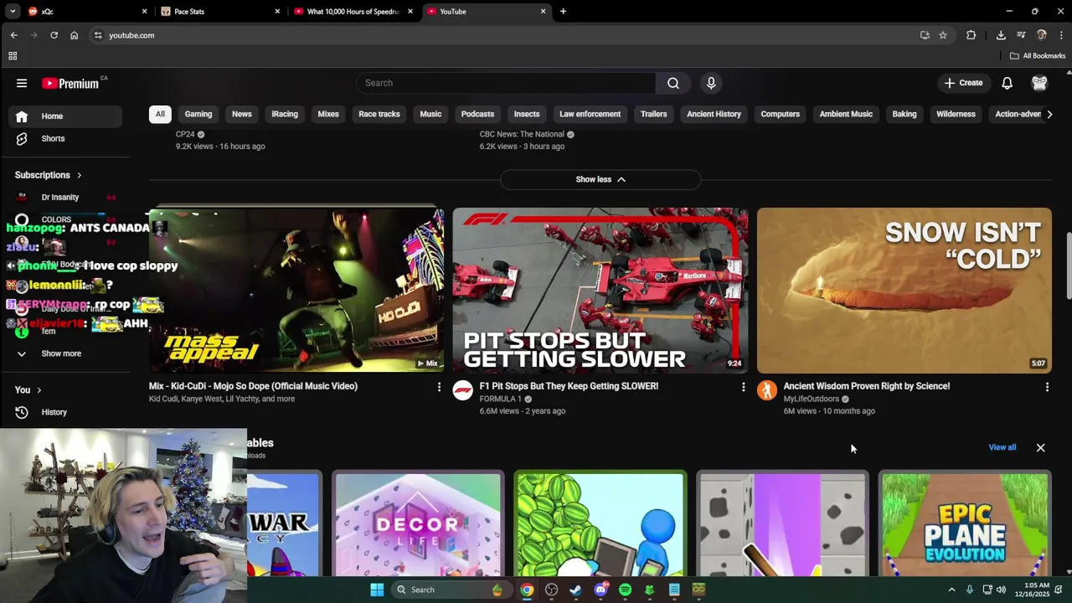Open Snow Isn't Cold video thumbnail
Image resolution: width=1072 pixels, height=603 pixels.
[904, 291]
